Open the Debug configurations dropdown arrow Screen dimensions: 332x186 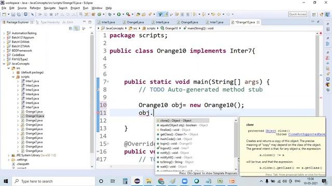[114, 14]
